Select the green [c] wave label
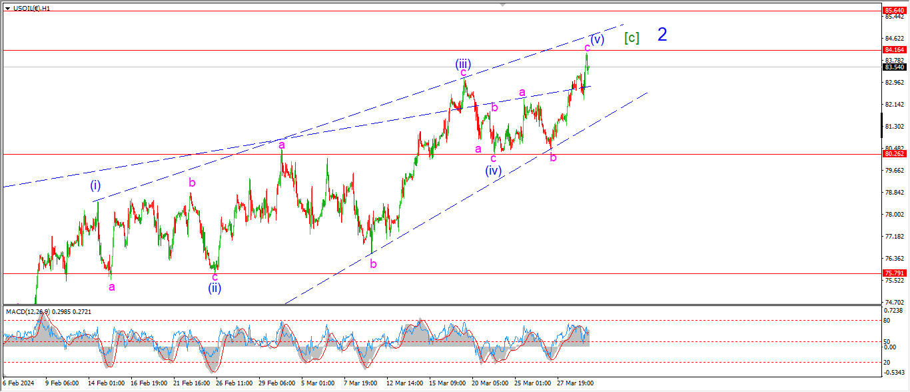 (632, 38)
